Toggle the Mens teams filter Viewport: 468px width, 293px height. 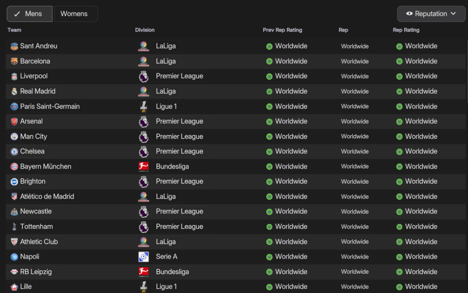29,14
